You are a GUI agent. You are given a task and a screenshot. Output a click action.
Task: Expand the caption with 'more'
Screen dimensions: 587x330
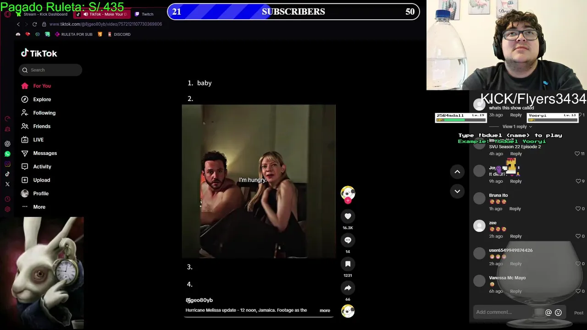[325, 310]
